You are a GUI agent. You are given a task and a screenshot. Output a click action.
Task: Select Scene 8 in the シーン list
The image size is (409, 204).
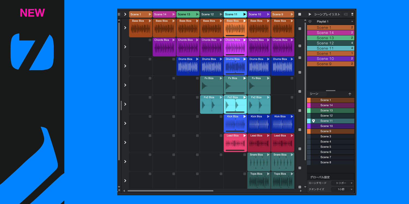(330, 162)
